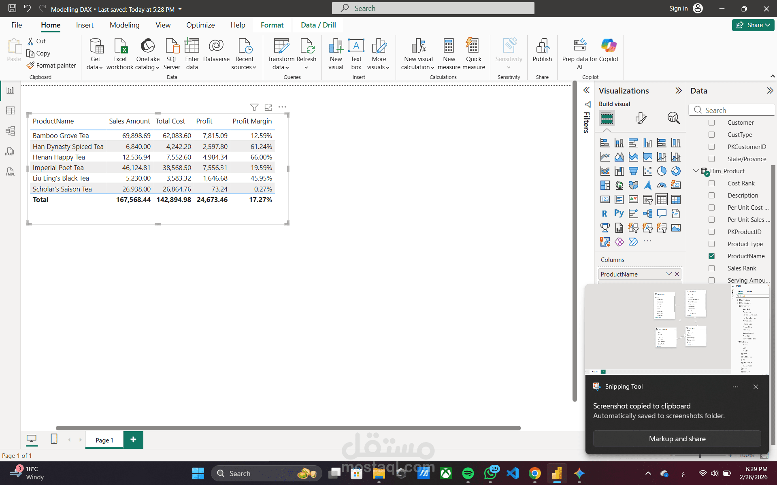Switch to the Format ribbon tab
Viewport: 777px width, 485px height.
point(272,25)
